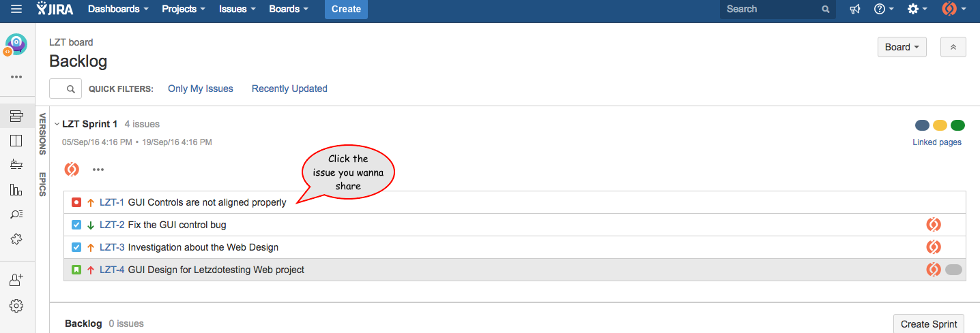Click the bug type icon on LZT-1
Screen dimensions: 980x333
pos(76,202)
